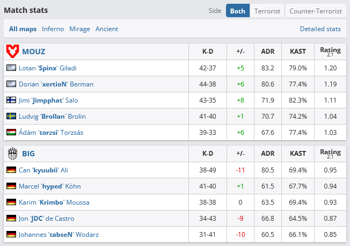This screenshot has height=246, width=350.
Task: Open the Ancient map tab
Action: (x=107, y=29)
